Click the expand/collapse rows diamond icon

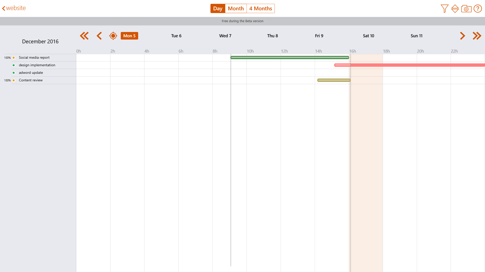pos(455,9)
